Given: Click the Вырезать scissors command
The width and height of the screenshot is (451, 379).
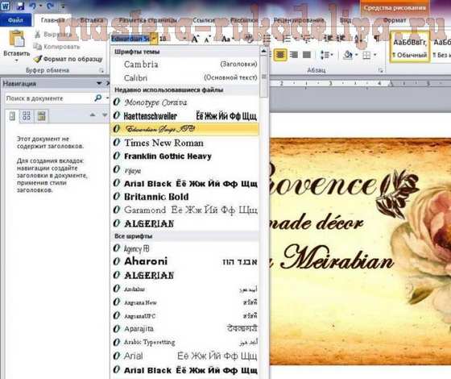Looking at the screenshot, I should click(x=53, y=35).
